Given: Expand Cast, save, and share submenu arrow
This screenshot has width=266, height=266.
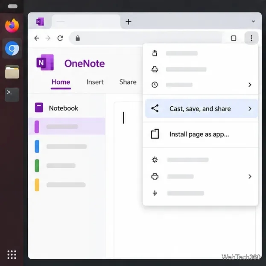Looking at the screenshot, I should click(x=250, y=108).
